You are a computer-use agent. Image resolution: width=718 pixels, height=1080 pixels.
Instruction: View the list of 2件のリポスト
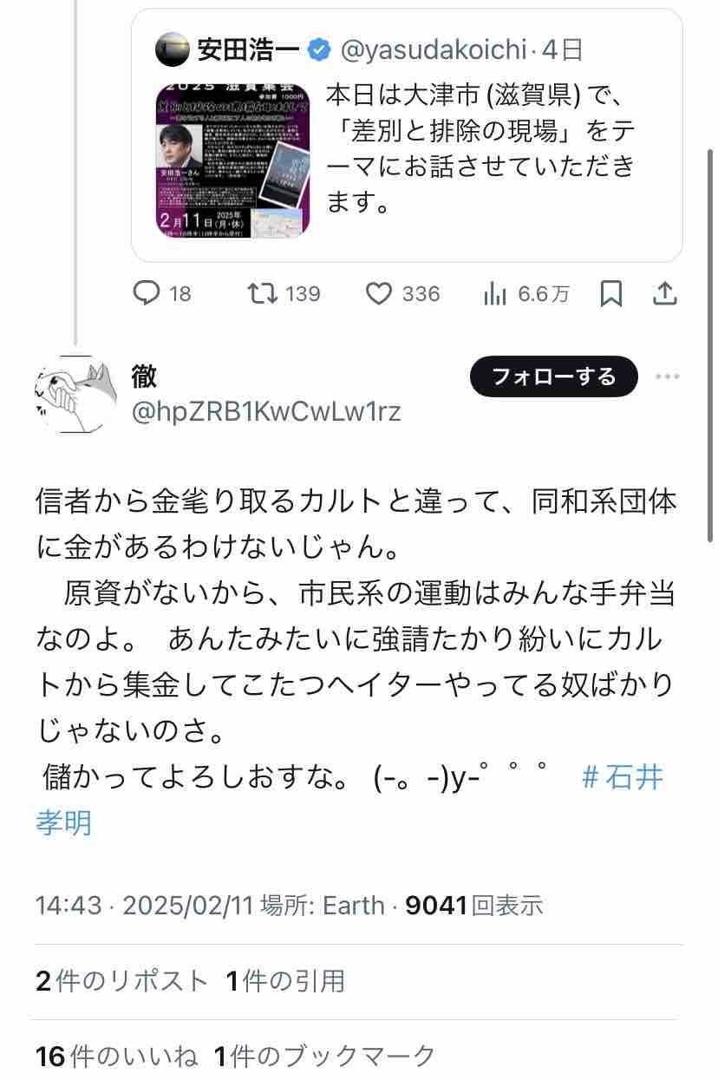pos(122,981)
